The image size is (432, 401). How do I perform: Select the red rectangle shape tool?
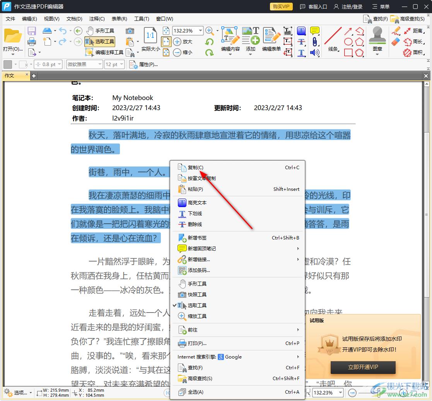pos(348,52)
